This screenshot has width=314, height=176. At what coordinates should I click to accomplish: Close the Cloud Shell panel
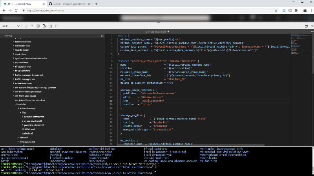312,26
